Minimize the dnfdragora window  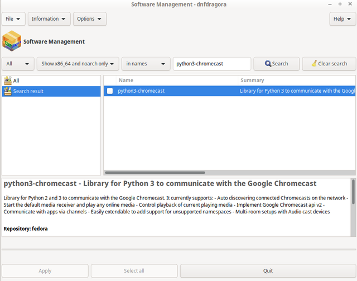tap(330, 4)
